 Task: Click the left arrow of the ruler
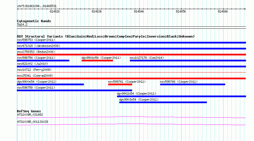click(x=18, y=9)
